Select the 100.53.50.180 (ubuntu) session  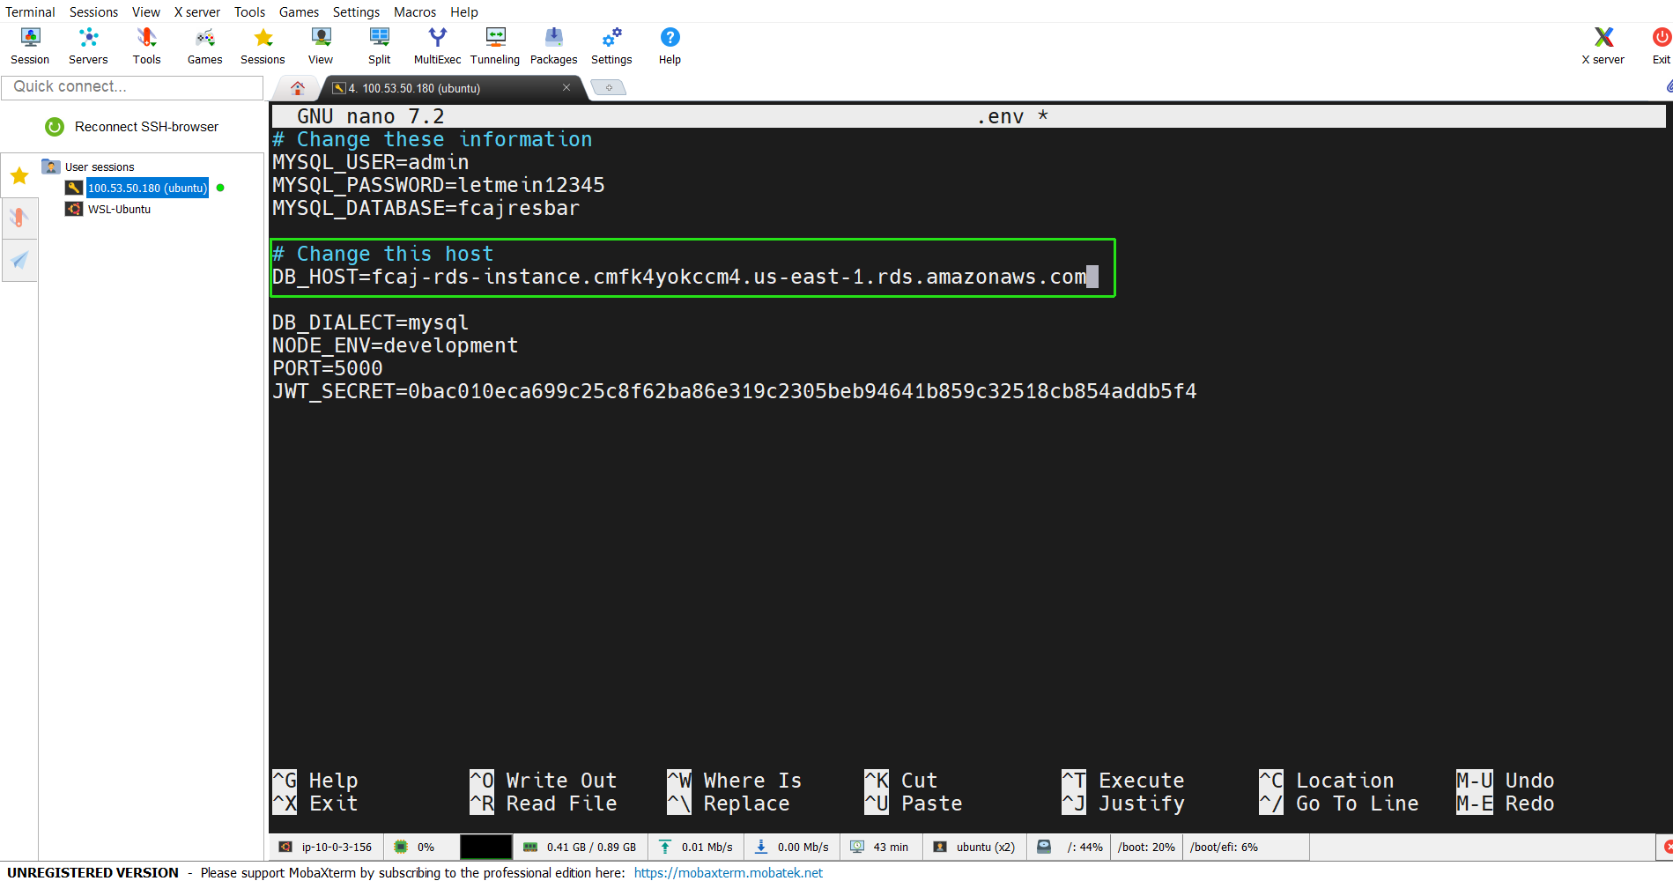pyautogui.click(x=147, y=188)
